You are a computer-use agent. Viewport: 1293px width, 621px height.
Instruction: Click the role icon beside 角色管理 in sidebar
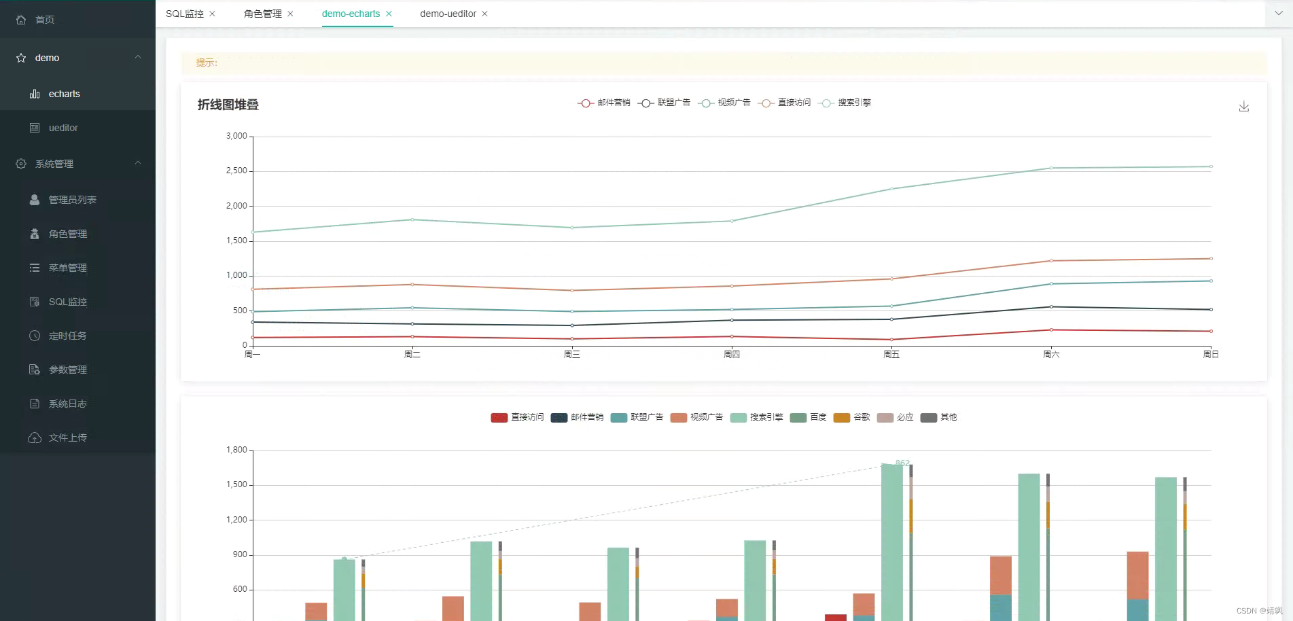pyautogui.click(x=35, y=234)
